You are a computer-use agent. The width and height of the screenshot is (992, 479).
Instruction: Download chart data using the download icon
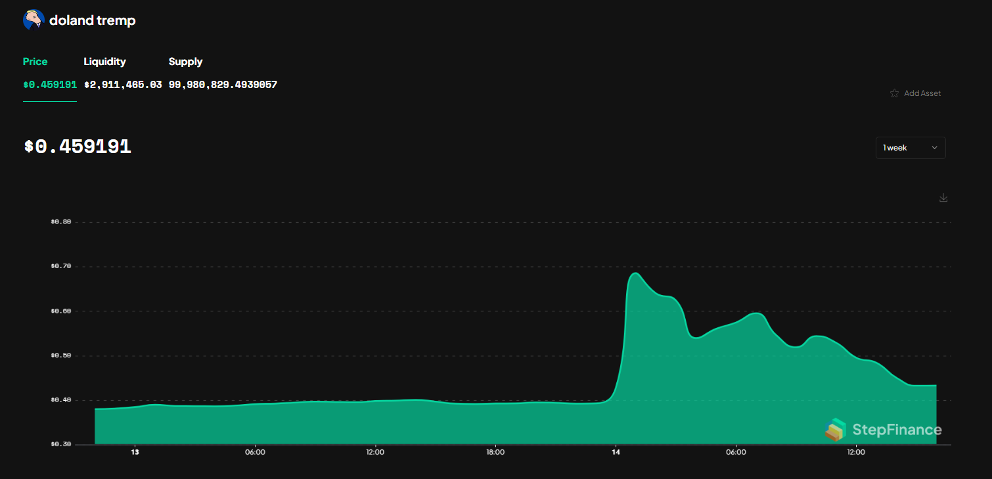(x=943, y=198)
